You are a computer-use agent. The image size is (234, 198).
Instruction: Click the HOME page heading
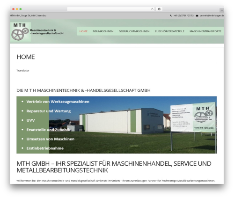[26, 57]
